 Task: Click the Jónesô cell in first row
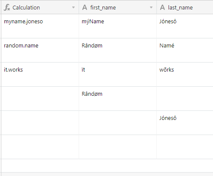(x=185, y=26)
